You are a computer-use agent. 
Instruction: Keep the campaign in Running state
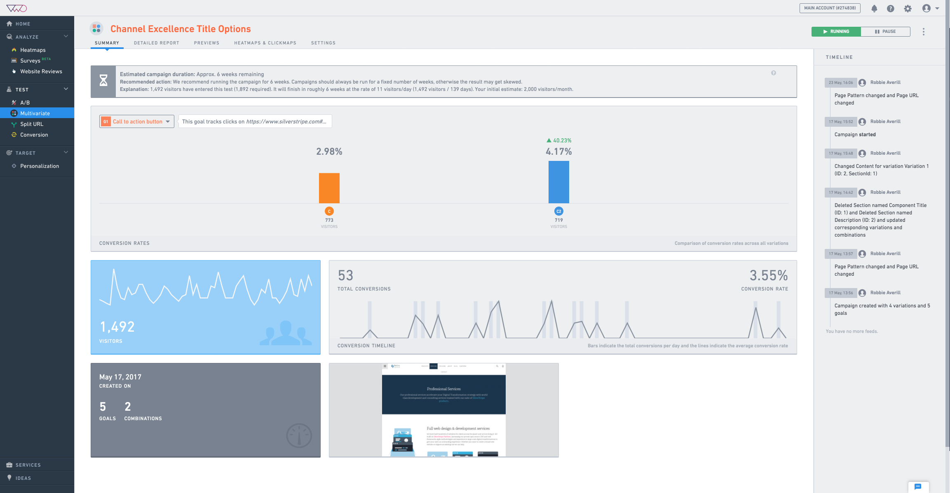click(x=836, y=31)
